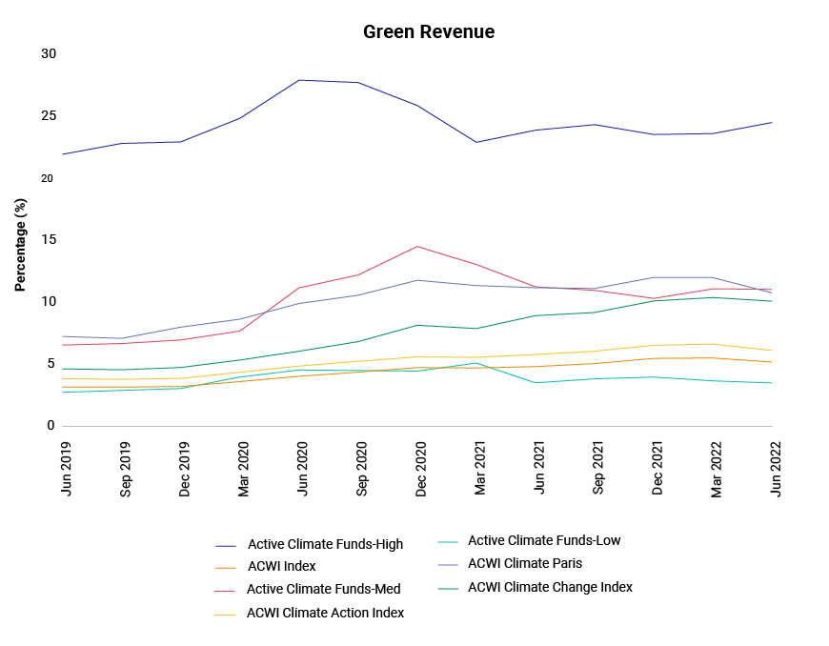Select the Jun 2019 x-axis label
Viewport: 829px width, 646px height.
pos(66,469)
